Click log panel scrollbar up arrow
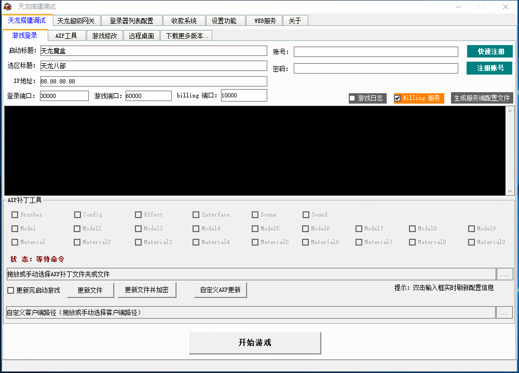 510,111
